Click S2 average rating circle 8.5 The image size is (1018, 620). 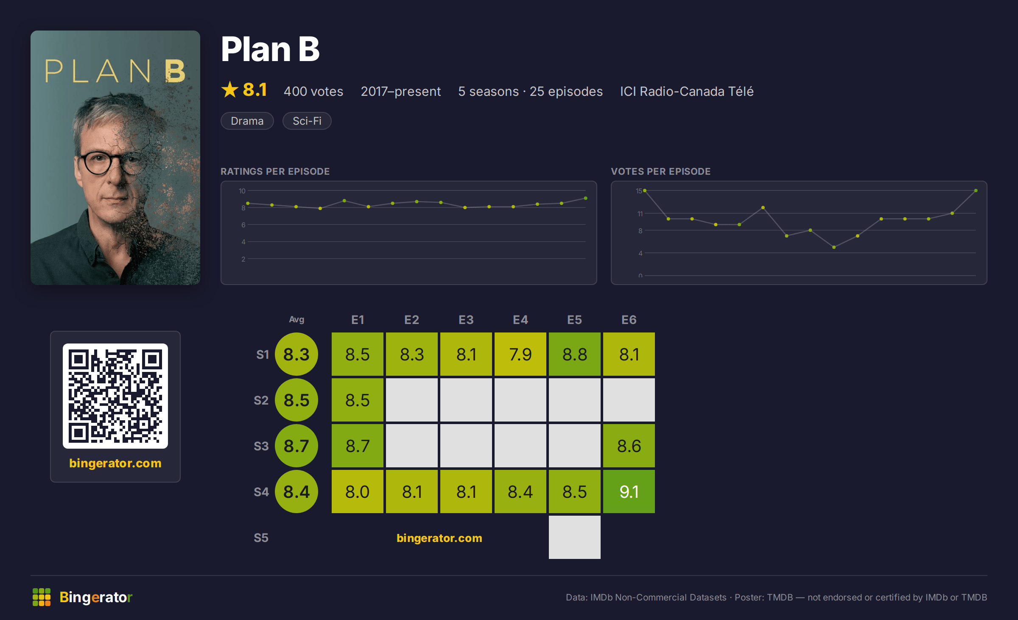pos(296,400)
